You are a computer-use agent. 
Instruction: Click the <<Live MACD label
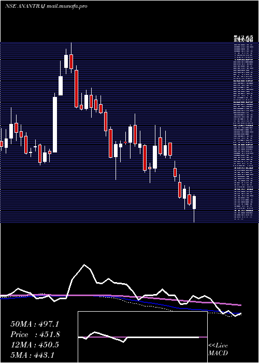pyautogui.click(x=218, y=350)
